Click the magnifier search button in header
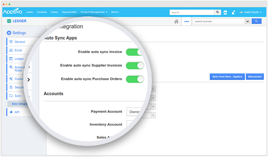Image resolution: width=268 pixels, height=157 pixels. (x=217, y=12)
